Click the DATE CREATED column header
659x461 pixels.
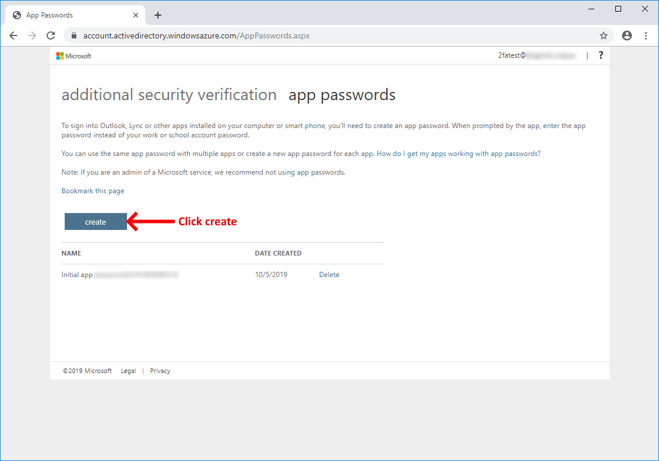[x=279, y=253]
